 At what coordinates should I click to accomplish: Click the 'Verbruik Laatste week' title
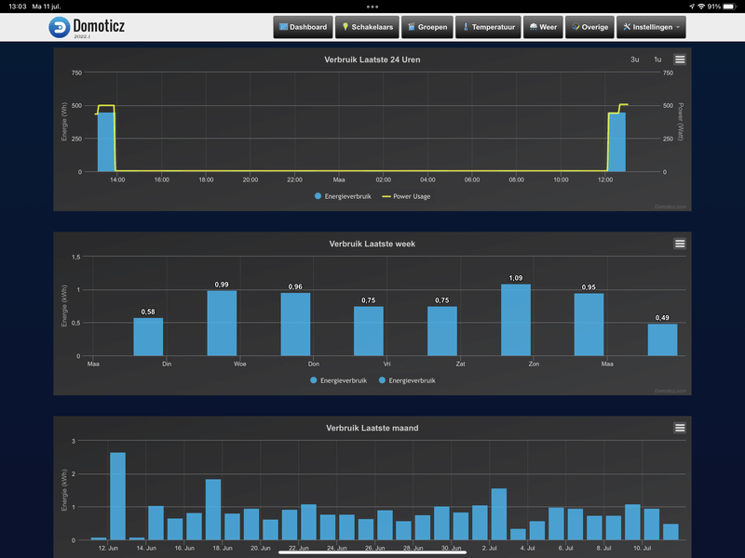372,244
